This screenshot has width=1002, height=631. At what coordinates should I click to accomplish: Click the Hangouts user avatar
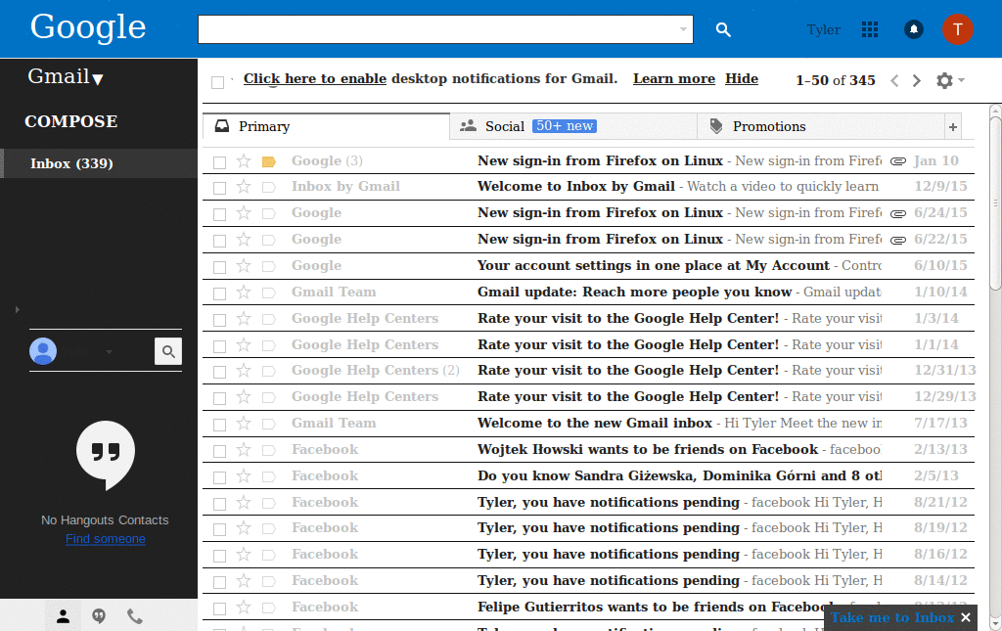click(43, 351)
